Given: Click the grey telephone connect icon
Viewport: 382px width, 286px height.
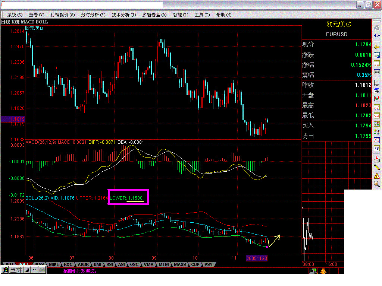Looking at the screenshot, I should [377, 28].
